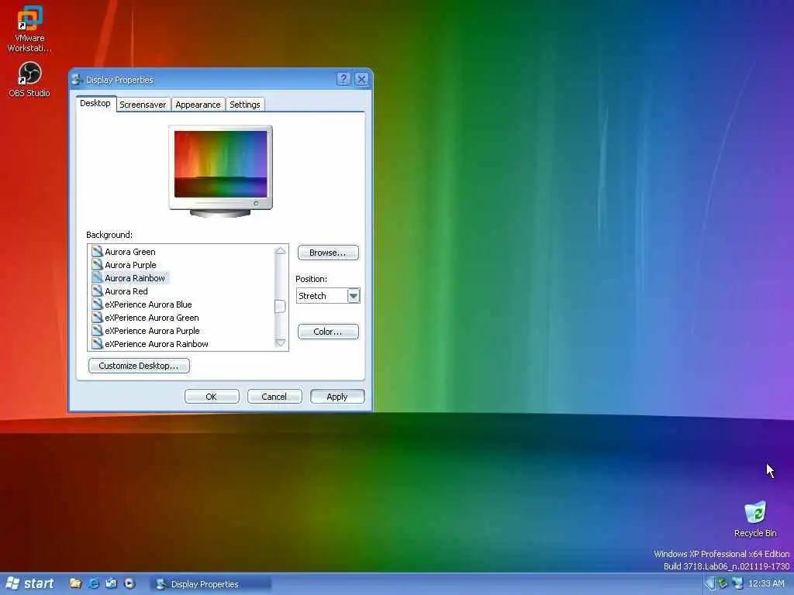Image resolution: width=794 pixels, height=595 pixels.
Task: Select Aurora Green background
Action: coord(130,252)
